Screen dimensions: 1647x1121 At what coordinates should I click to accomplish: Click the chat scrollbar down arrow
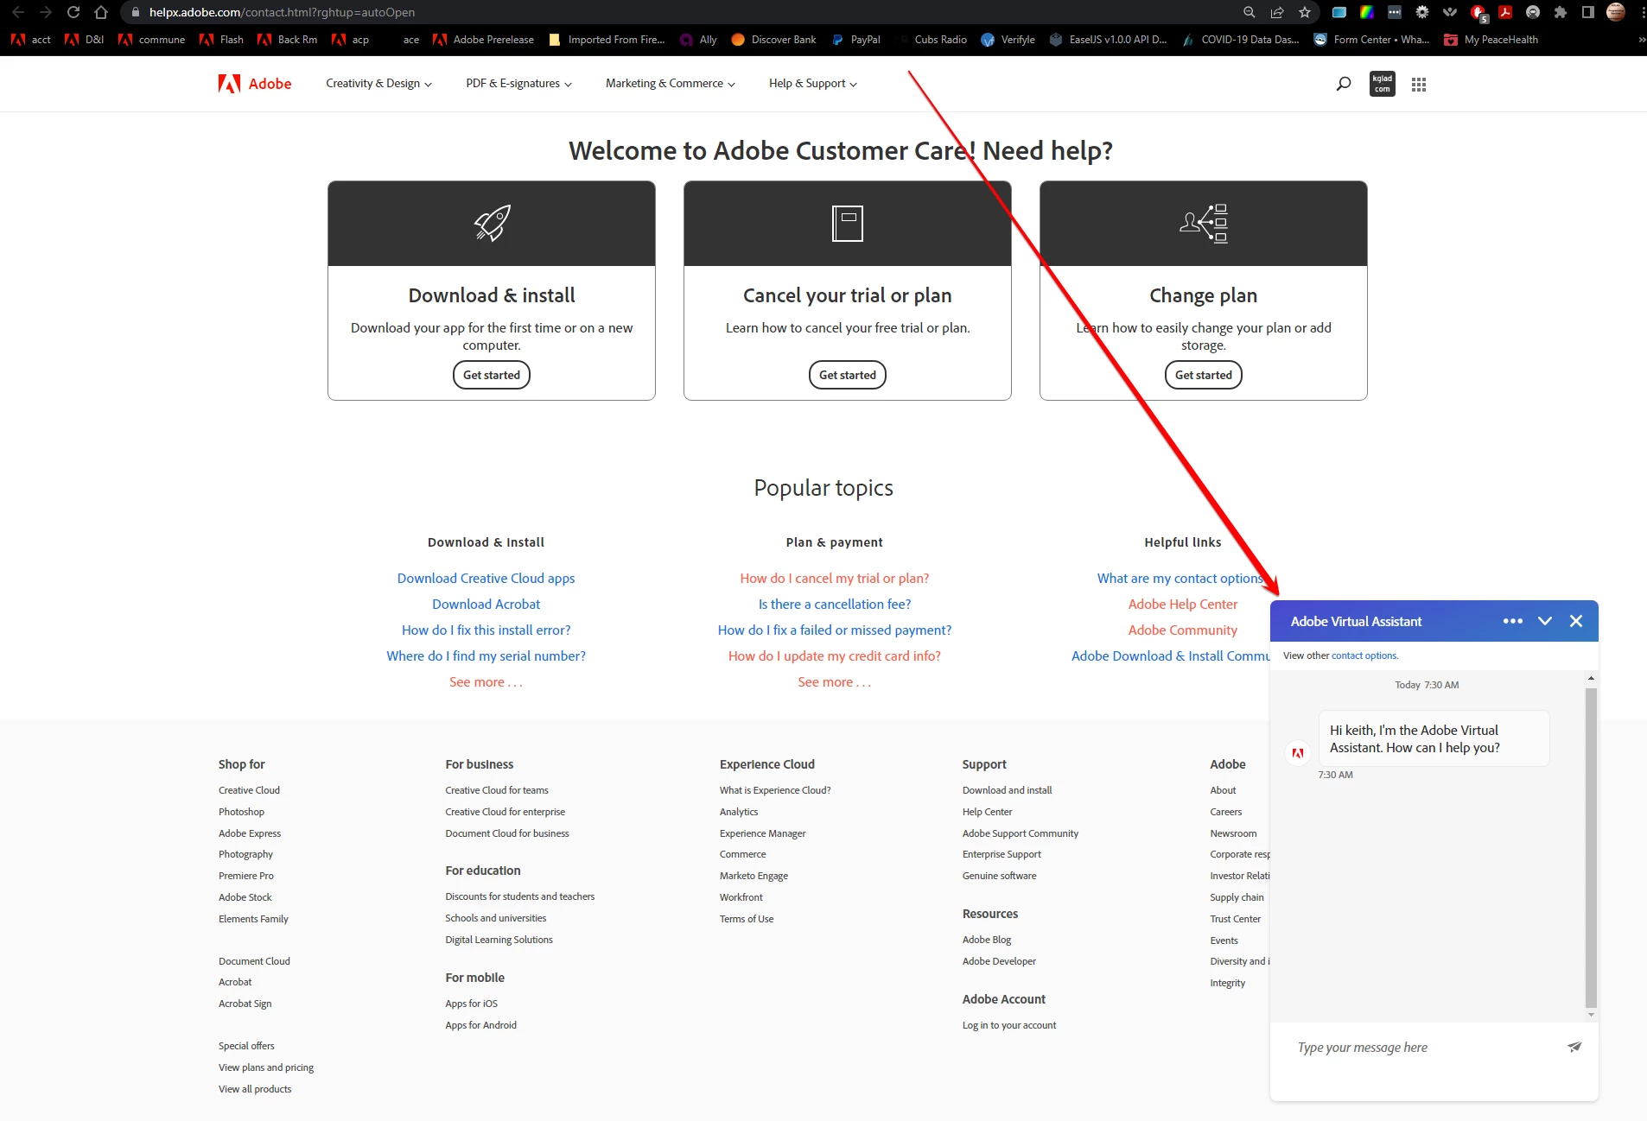pos(1591,1015)
